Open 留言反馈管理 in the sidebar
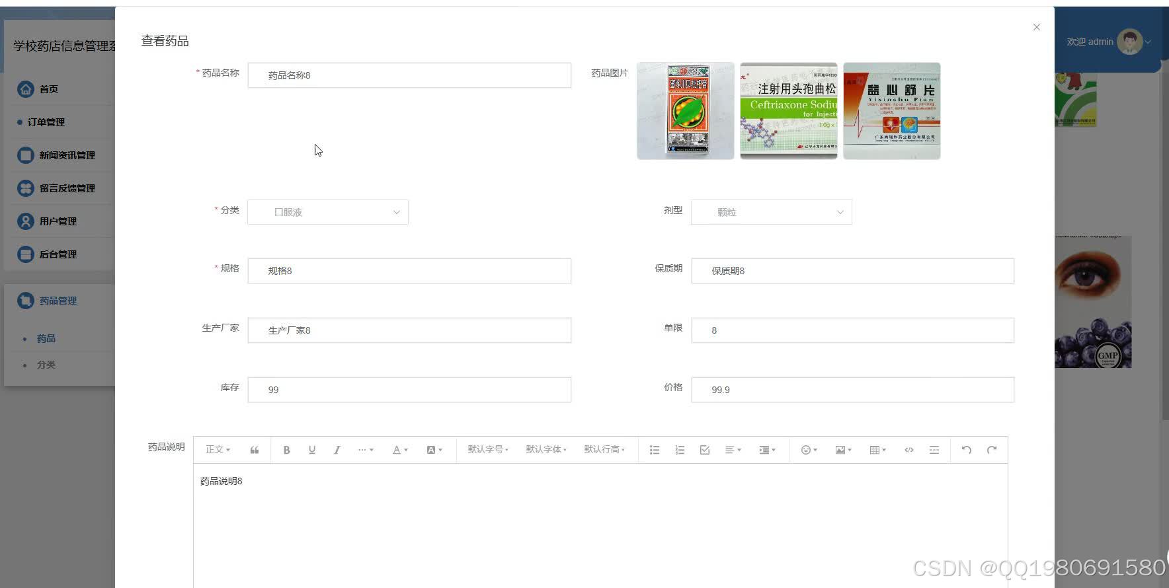Image resolution: width=1169 pixels, height=588 pixels. pyautogui.click(x=67, y=188)
